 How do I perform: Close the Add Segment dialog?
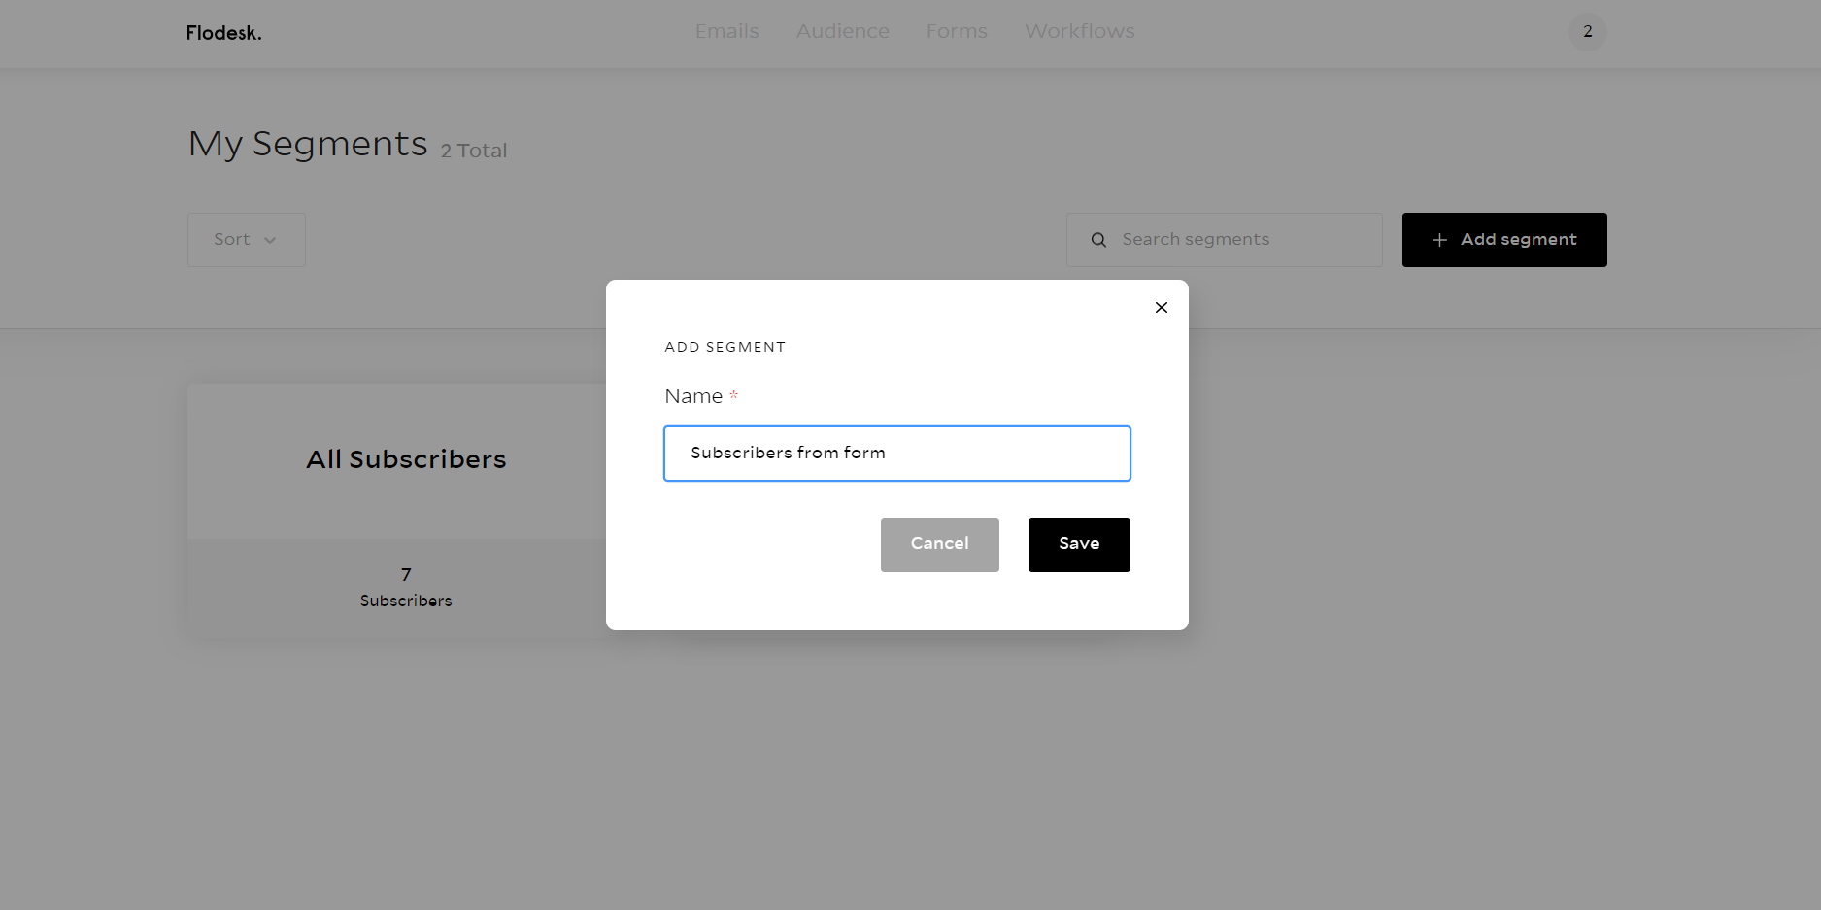1161,308
